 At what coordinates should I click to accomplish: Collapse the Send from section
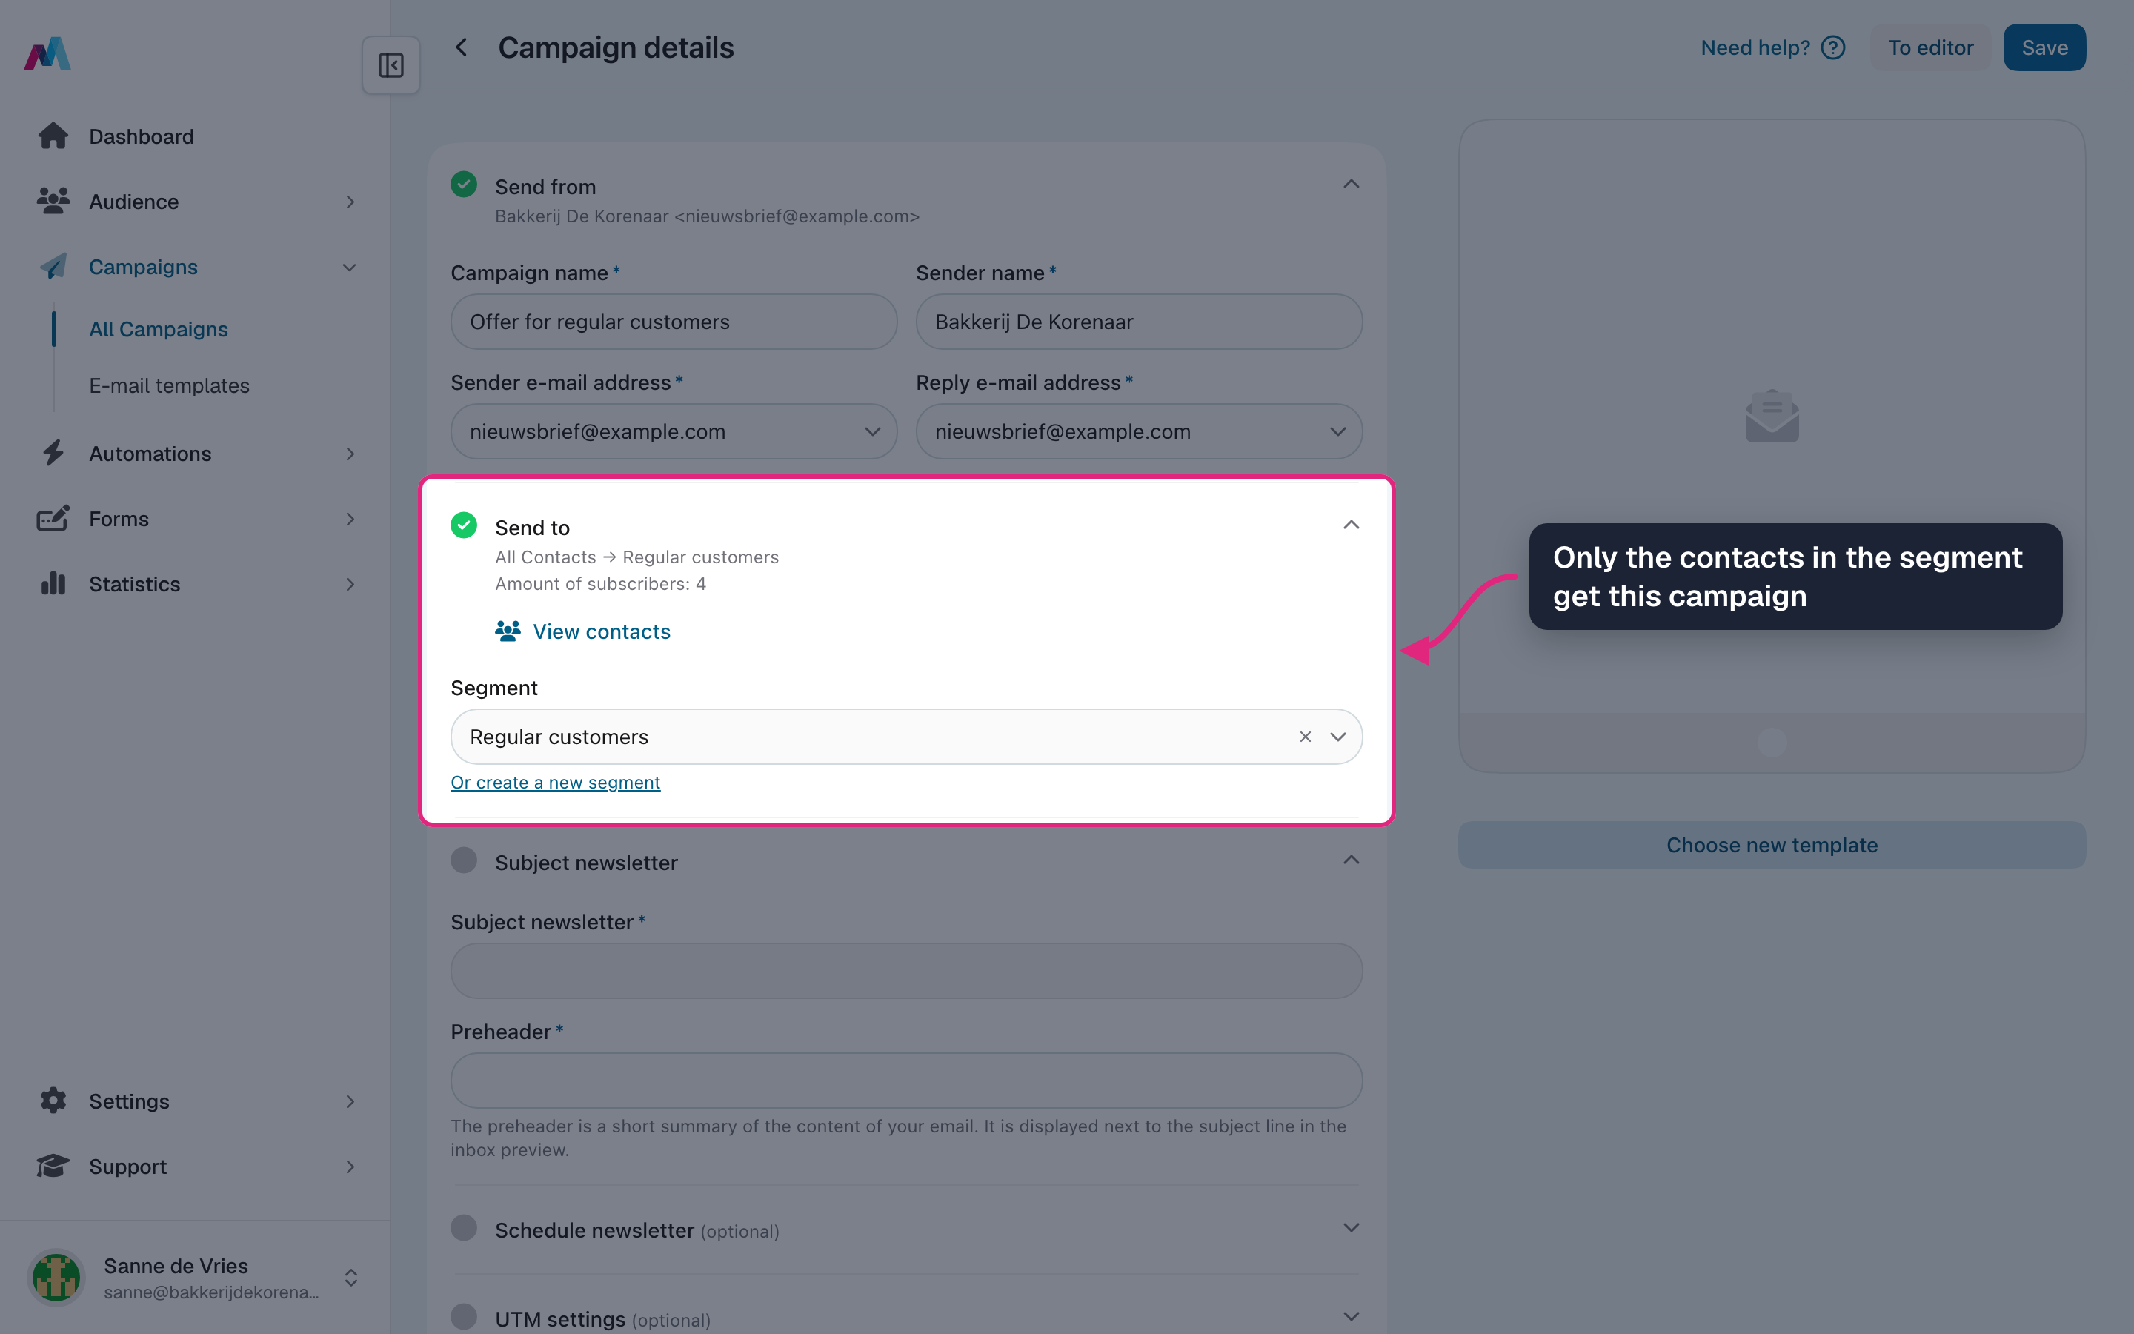[x=1351, y=185]
